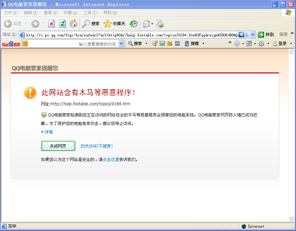
Task: Click the QQ shield icon in warning text
Action: point(44,115)
